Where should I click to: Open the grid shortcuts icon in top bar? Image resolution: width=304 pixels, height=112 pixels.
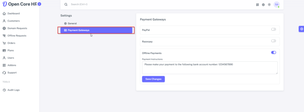pyautogui.click(x=257, y=5)
